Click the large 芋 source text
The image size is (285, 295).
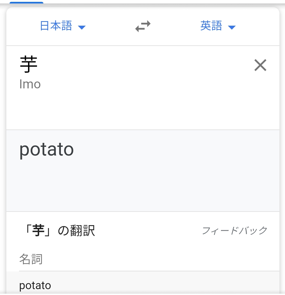coord(29,65)
